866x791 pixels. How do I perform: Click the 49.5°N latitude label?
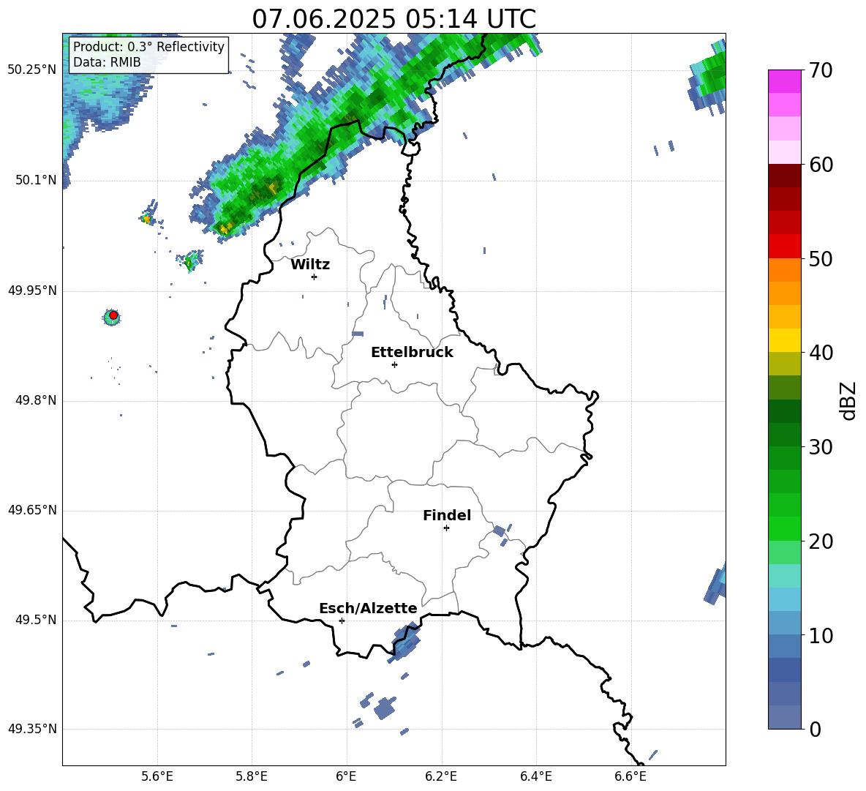(36, 620)
